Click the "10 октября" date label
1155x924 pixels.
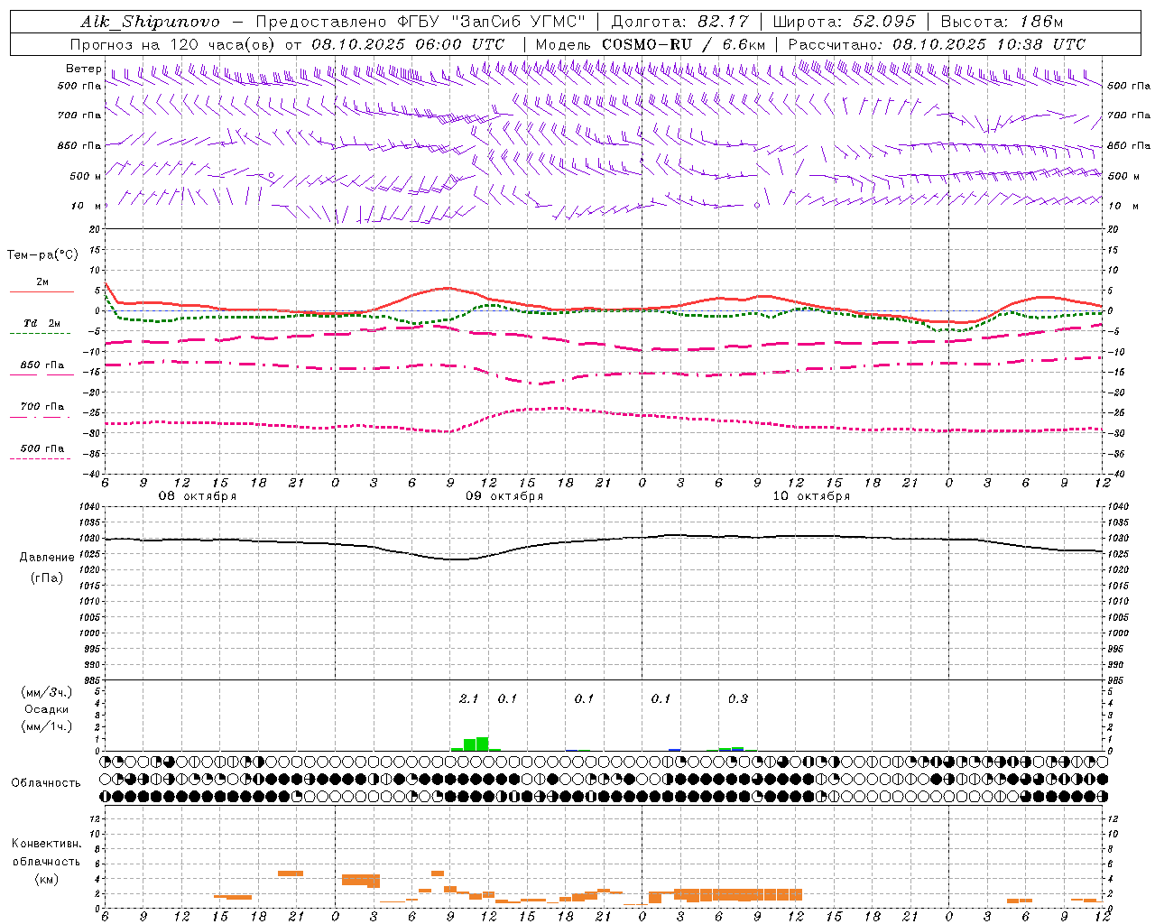pos(811,496)
